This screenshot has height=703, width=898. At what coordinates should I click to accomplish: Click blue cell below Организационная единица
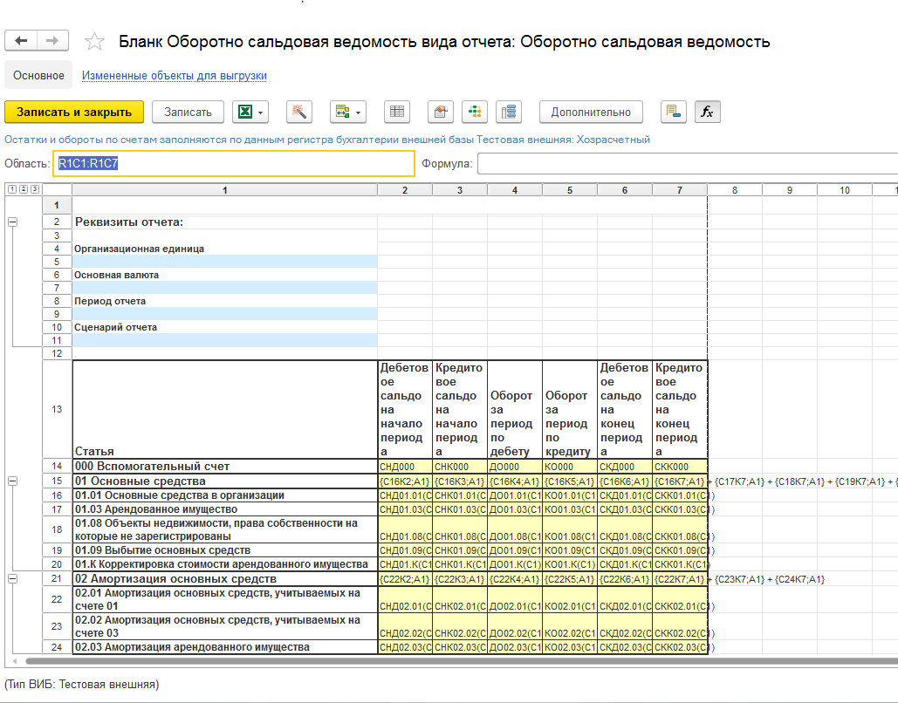(224, 262)
